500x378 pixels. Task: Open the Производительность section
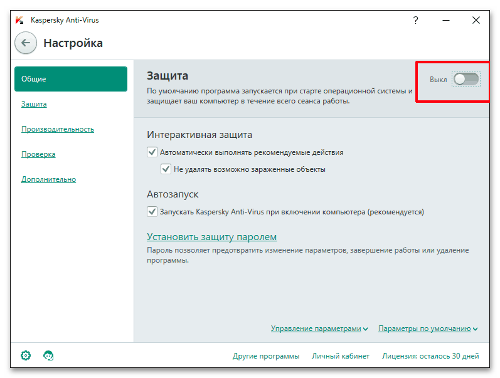(58, 129)
